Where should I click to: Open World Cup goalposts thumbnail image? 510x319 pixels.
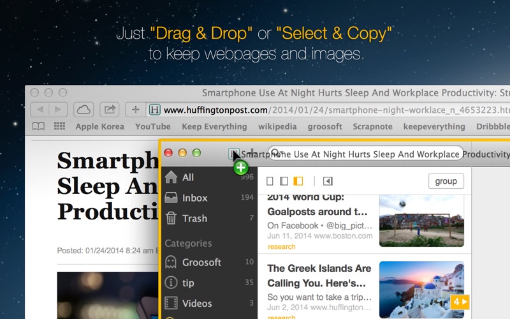[421, 221]
